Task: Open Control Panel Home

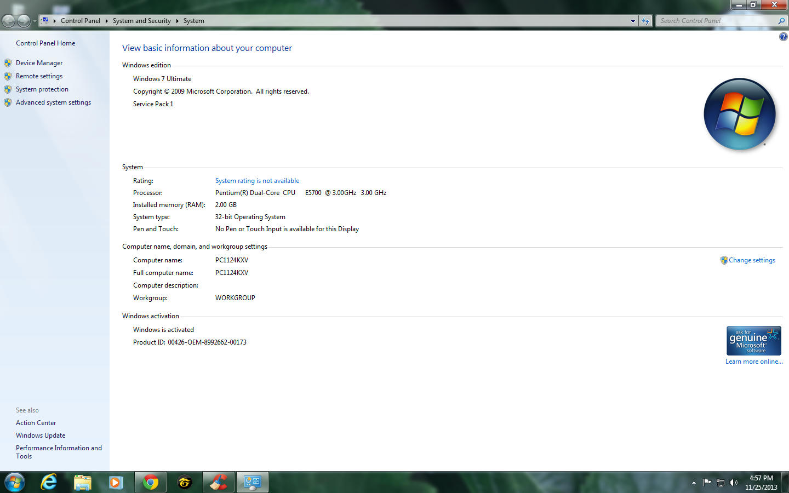Action: [x=45, y=43]
